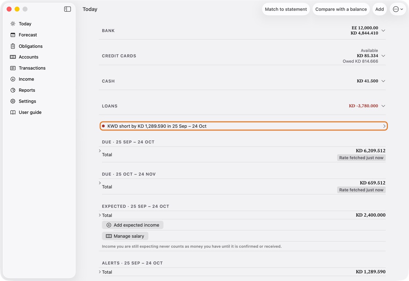Expand the Bank section chevron
The width and height of the screenshot is (409, 281).
(x=383, y=30)
